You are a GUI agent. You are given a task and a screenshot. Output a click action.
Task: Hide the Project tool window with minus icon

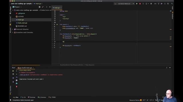50,7
